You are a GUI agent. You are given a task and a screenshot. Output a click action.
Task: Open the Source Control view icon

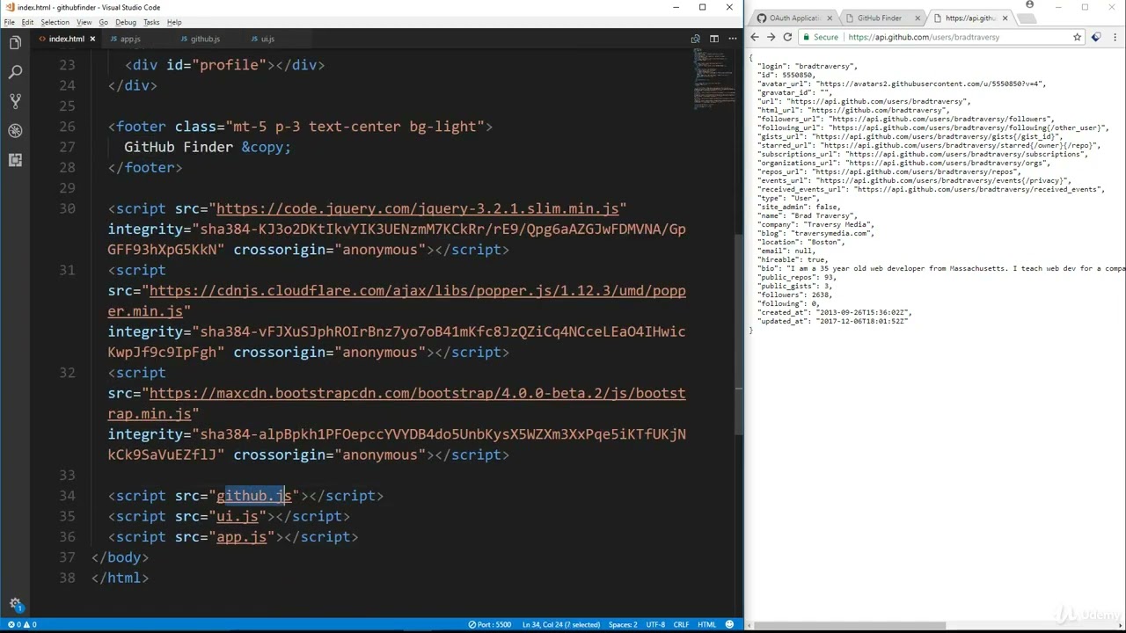[x=15, y=101]
